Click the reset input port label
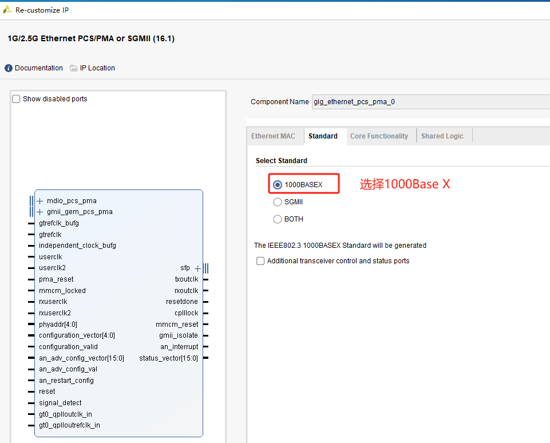This screenshot has width=550, height=443. click(x=47, y=391)
